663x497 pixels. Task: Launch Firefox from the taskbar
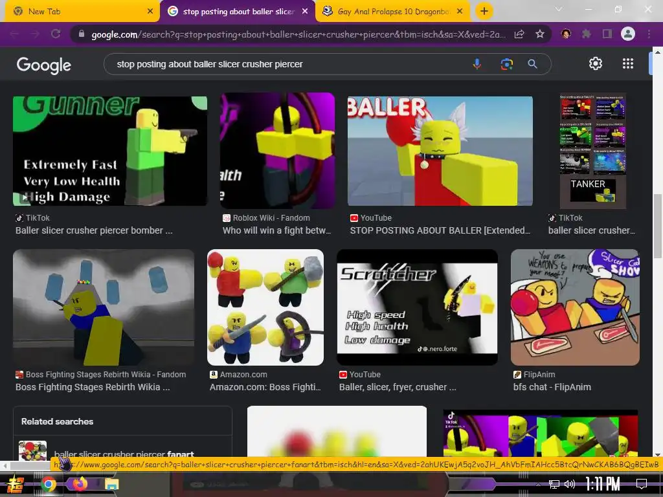click(80, 484)
